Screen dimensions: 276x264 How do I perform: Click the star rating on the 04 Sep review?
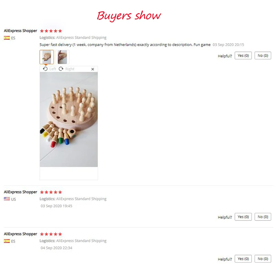tap(51, 234)
